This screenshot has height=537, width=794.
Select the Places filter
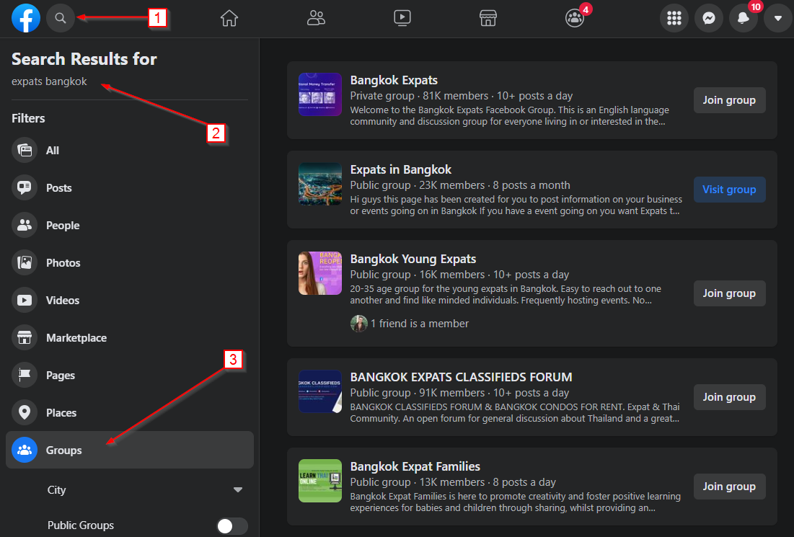[130, 412]
